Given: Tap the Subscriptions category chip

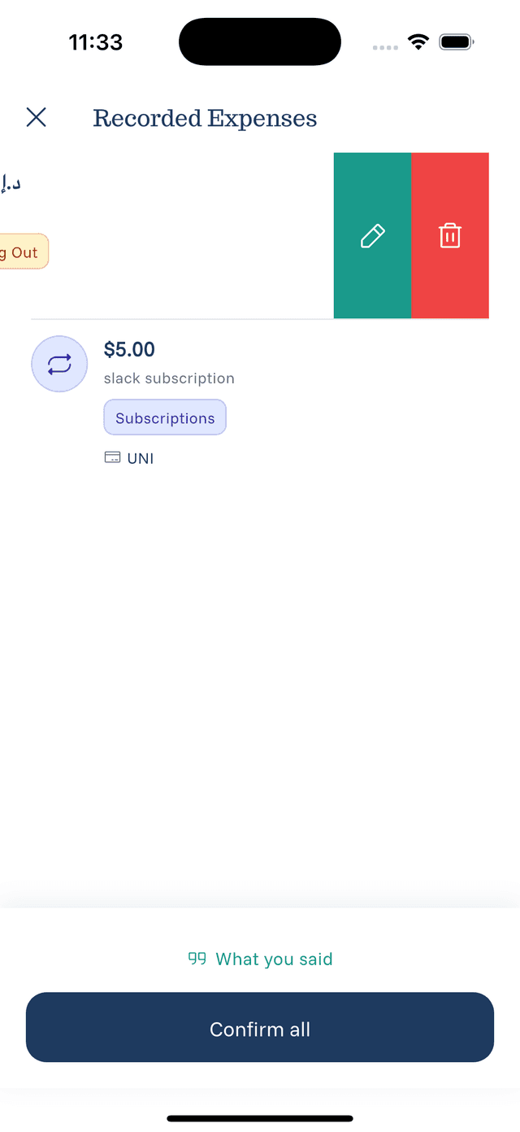Looking at the screenshot, I should pos(165,417).
